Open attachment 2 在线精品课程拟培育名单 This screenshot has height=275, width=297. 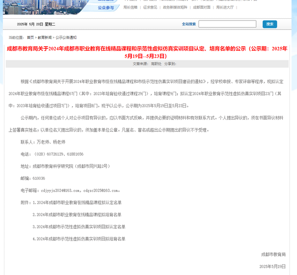point(77,215)
